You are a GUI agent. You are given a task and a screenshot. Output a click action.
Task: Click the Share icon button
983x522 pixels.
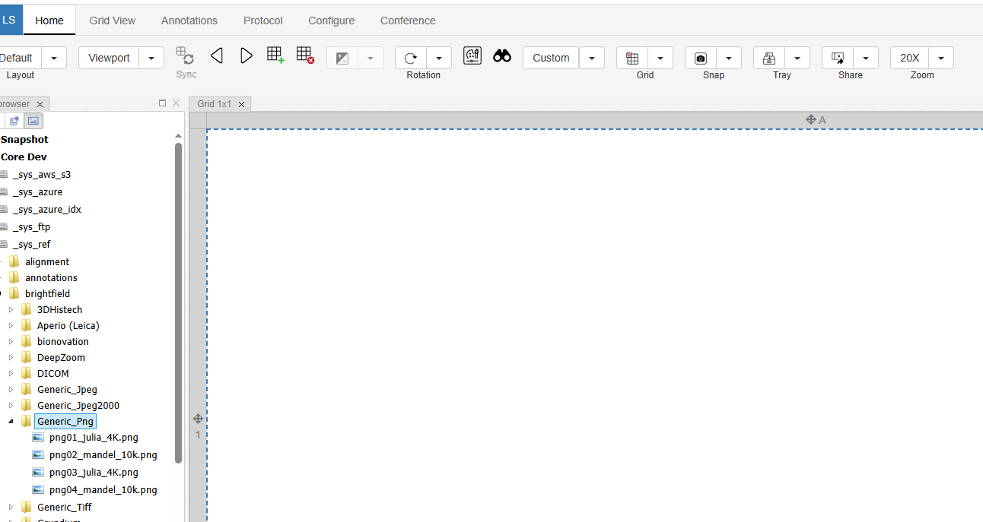838,59
